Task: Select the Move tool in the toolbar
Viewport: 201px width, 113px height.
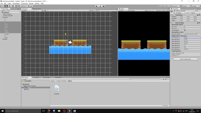Action: pyautogui.click(x=6, y=6)
